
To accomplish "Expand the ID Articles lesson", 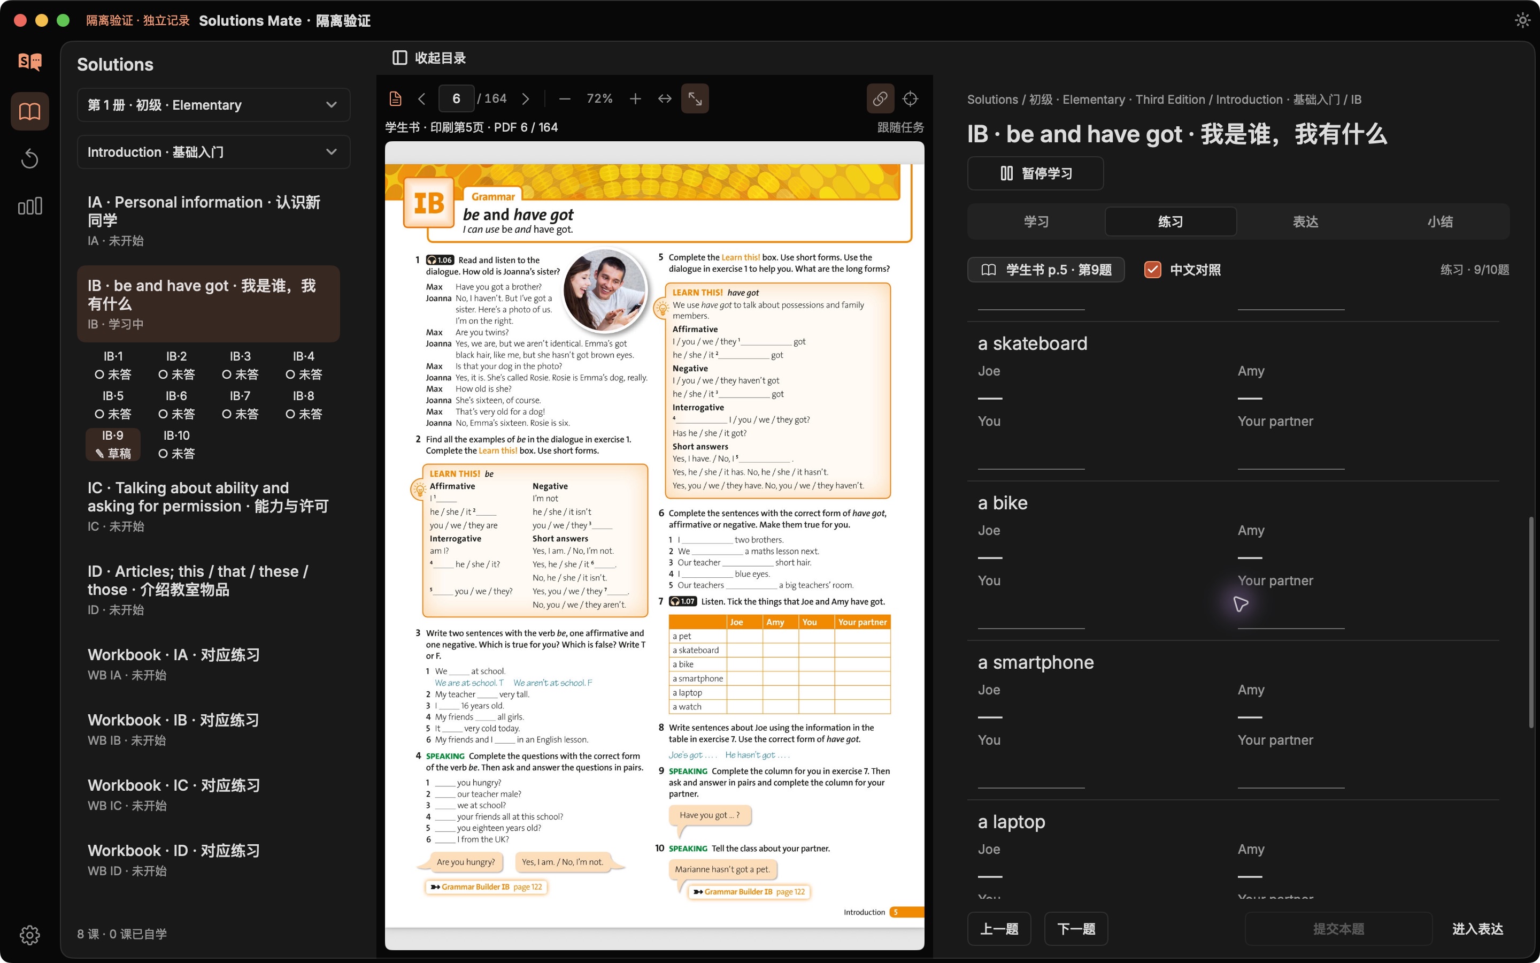I will click(209, 590).
